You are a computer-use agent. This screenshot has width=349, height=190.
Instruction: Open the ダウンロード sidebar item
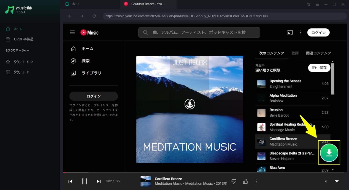[17, 72]
